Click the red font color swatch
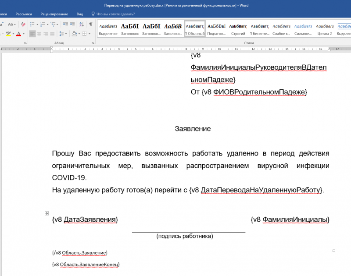The width and height of the screenshot is (351, 276). point(19,34)
